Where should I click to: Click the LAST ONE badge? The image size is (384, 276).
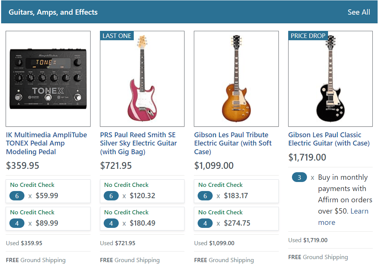click(117, 36)
